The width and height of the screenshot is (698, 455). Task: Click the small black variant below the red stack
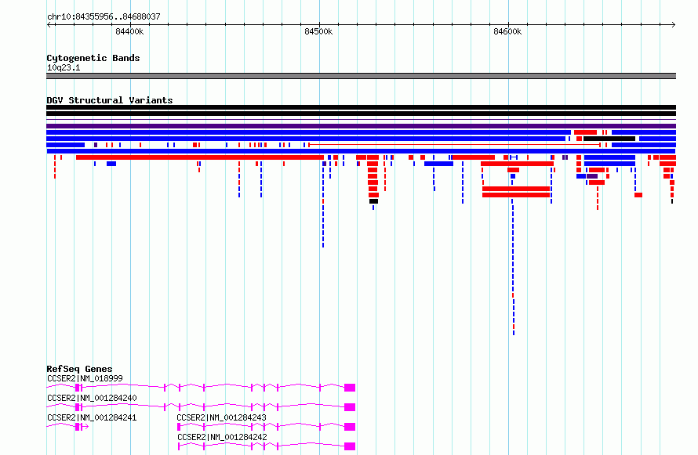(x=373, y=201)
